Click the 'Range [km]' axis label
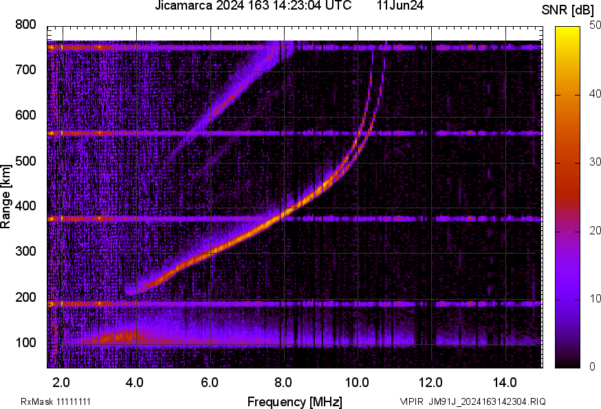Image resolution: width=601 pixels, height=409 pixels. pyautogui.click(x=6, y=197)
